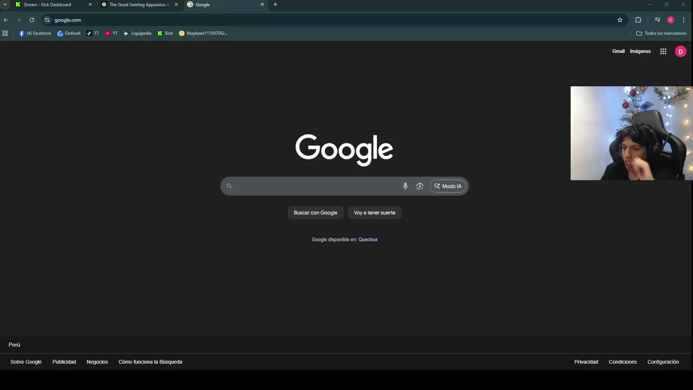Open Google apps grid icon
The image size is (693, 390).
tap(663, 51)
